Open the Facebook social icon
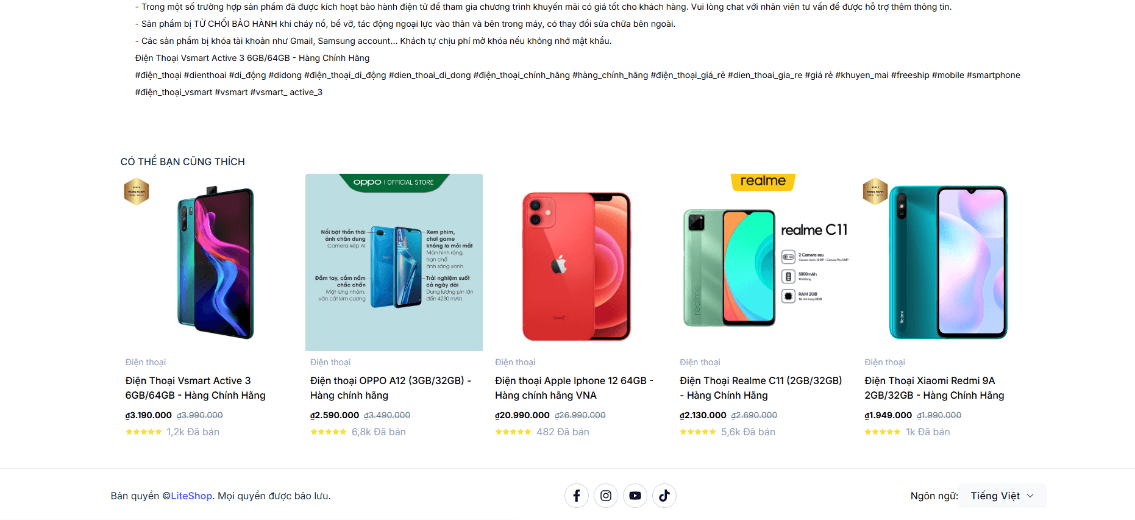The height and width of the screenshot is (520, 1135). pyautogui.click(x=576, y=496)
